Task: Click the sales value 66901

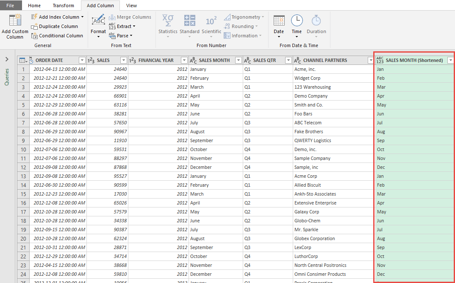Action: coord(107,96)
